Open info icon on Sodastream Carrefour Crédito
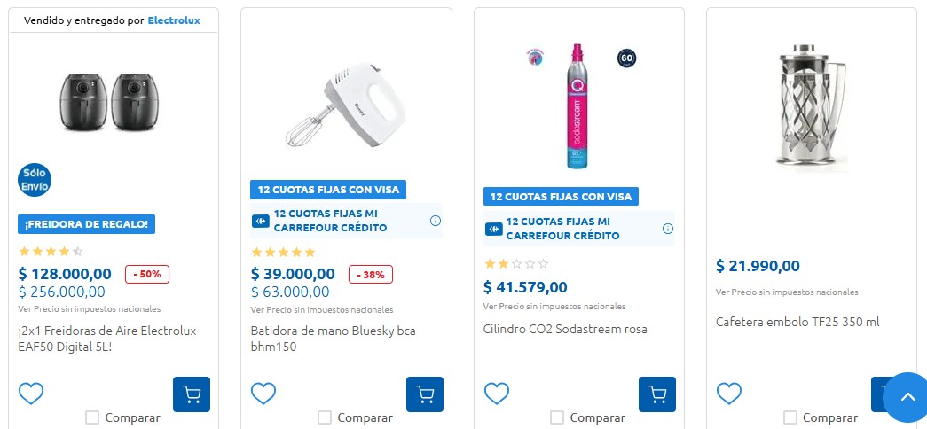927x429 pixels. (668, 229)
